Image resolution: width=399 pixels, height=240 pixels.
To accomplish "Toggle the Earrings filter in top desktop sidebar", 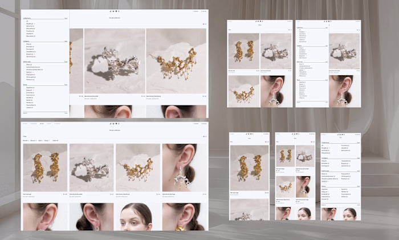I will [x=30, y=49].
